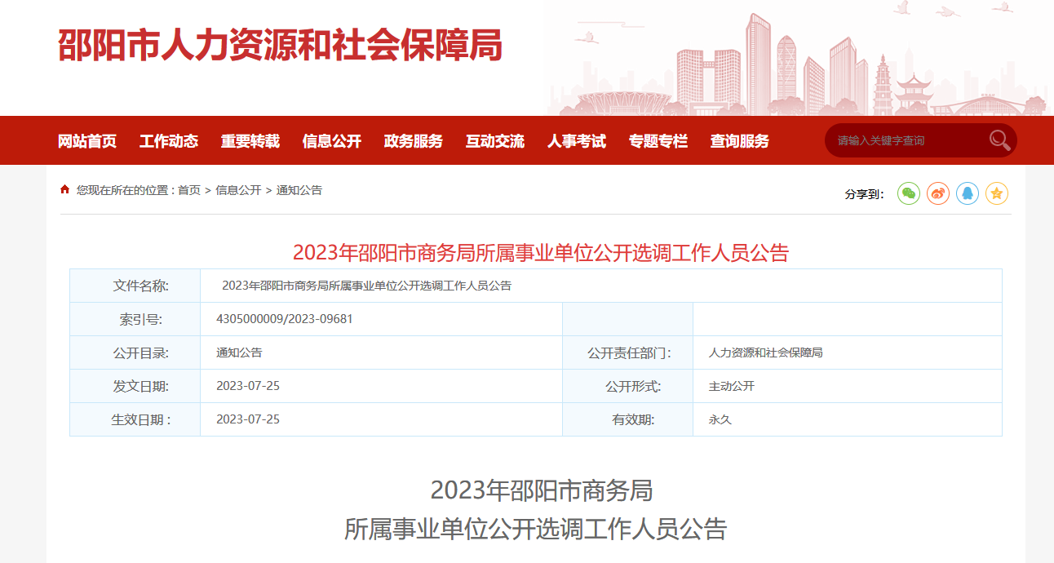Viewport: 1054px width, 563px height.
Task: Open 政务服务 menu item
Action: click(x=414, y=141)
